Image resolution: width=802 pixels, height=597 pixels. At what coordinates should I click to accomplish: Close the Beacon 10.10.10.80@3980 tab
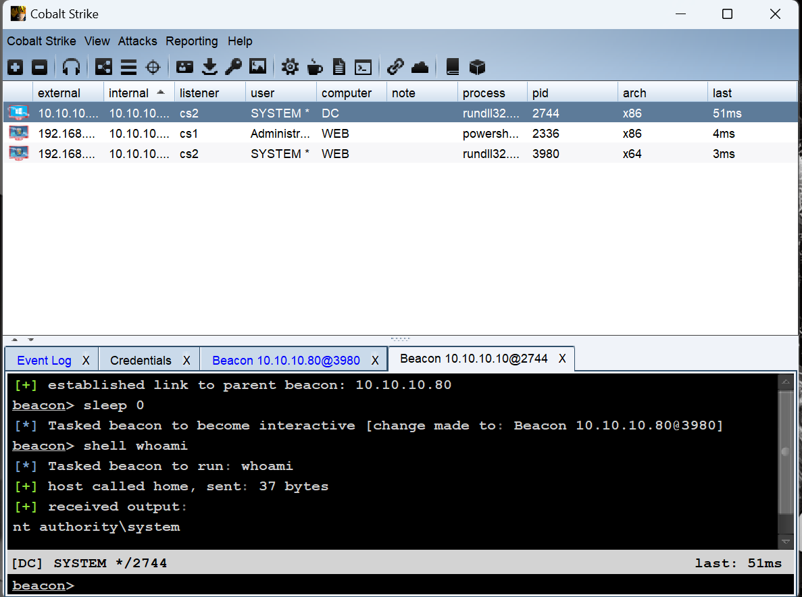375,361
